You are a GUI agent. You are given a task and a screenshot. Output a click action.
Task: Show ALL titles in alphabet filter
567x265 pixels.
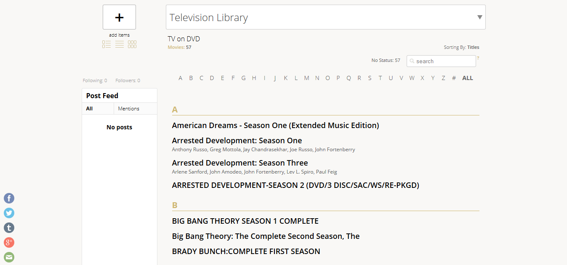467,78
